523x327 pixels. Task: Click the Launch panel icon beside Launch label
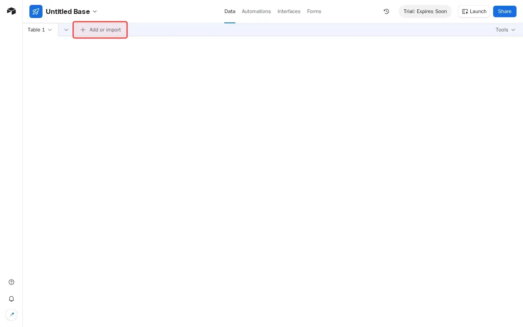tap(465, 11)
